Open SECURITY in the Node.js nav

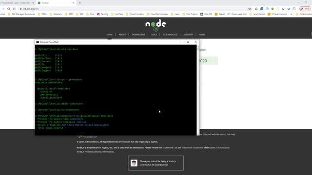click(188, 35)
